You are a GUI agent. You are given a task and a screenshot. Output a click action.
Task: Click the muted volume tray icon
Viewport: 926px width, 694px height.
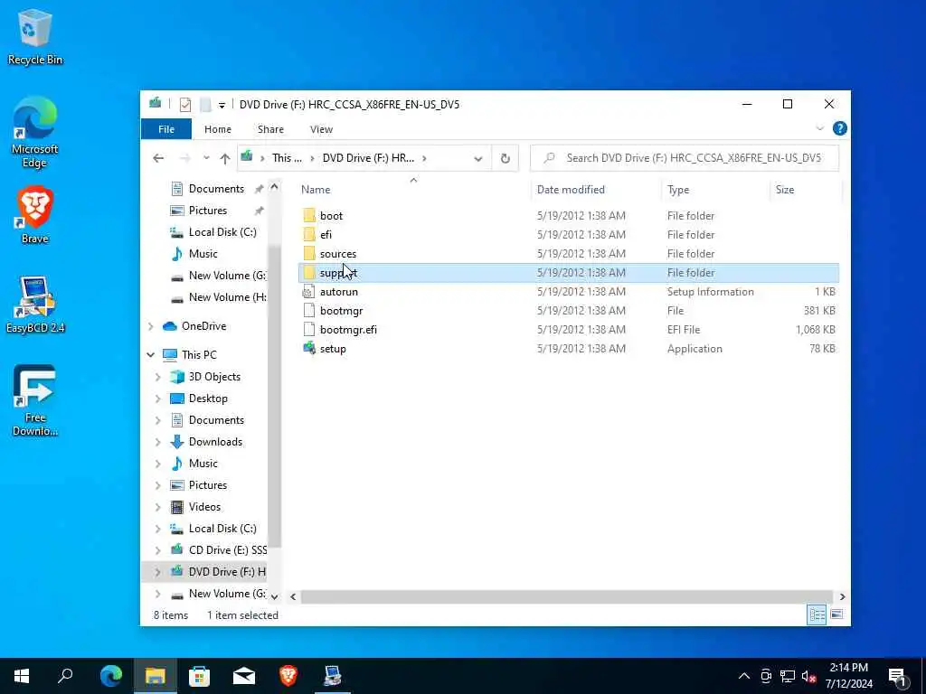pyautogui.click(x=808, y=676)
